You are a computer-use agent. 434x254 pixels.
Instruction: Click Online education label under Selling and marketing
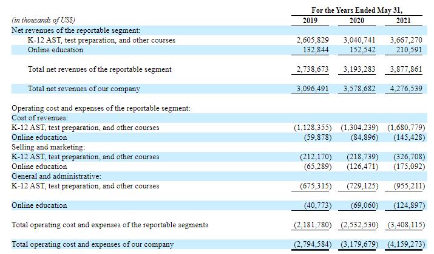click(39, 166)
